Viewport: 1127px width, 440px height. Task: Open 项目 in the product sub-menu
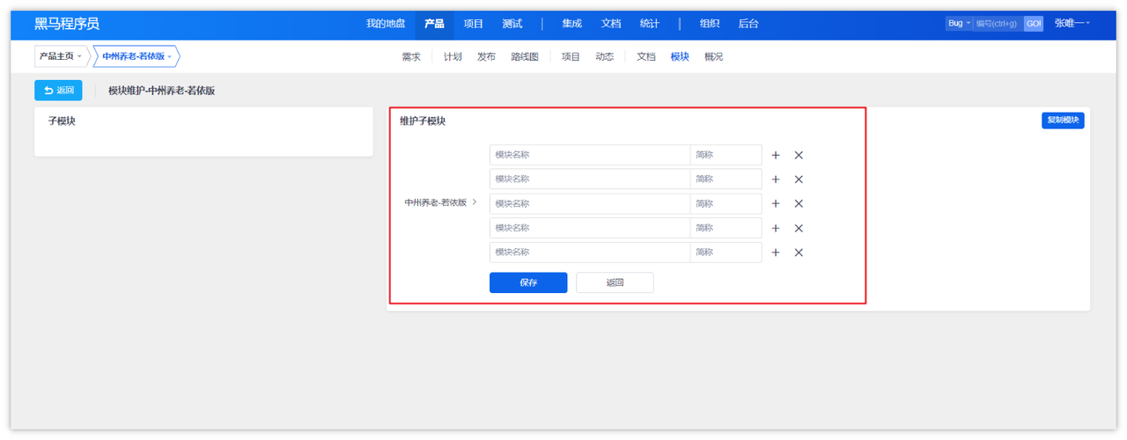pyautogui.click(x=571, y=56)
